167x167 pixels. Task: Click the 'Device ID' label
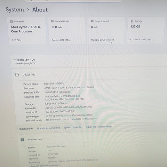pos(30,108)
